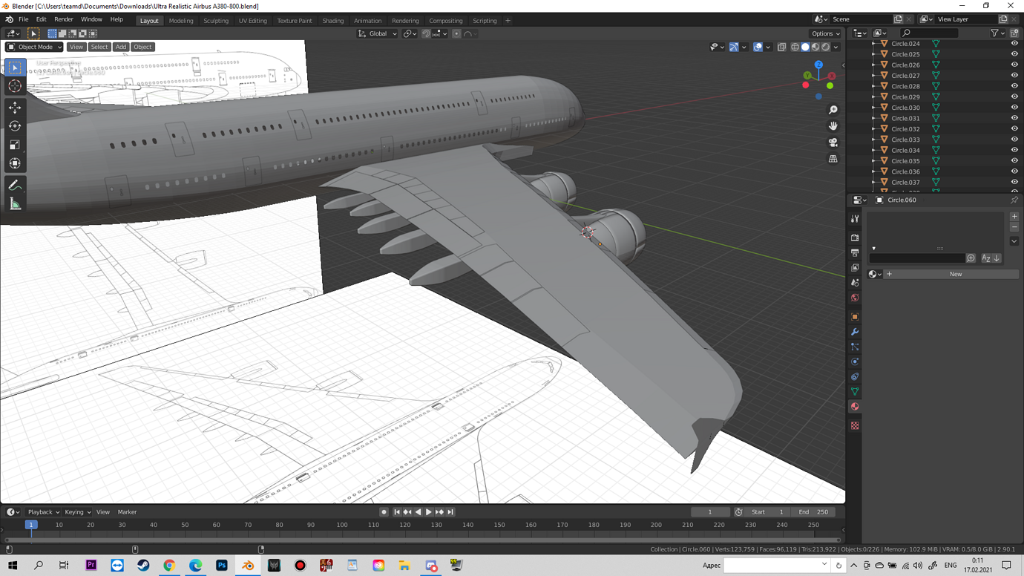Click the New material button
This screenshot has width=1024, height=576.
[955, 274]
